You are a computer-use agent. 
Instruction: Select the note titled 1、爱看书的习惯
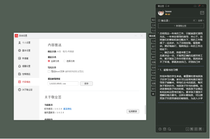click(181, 84)
